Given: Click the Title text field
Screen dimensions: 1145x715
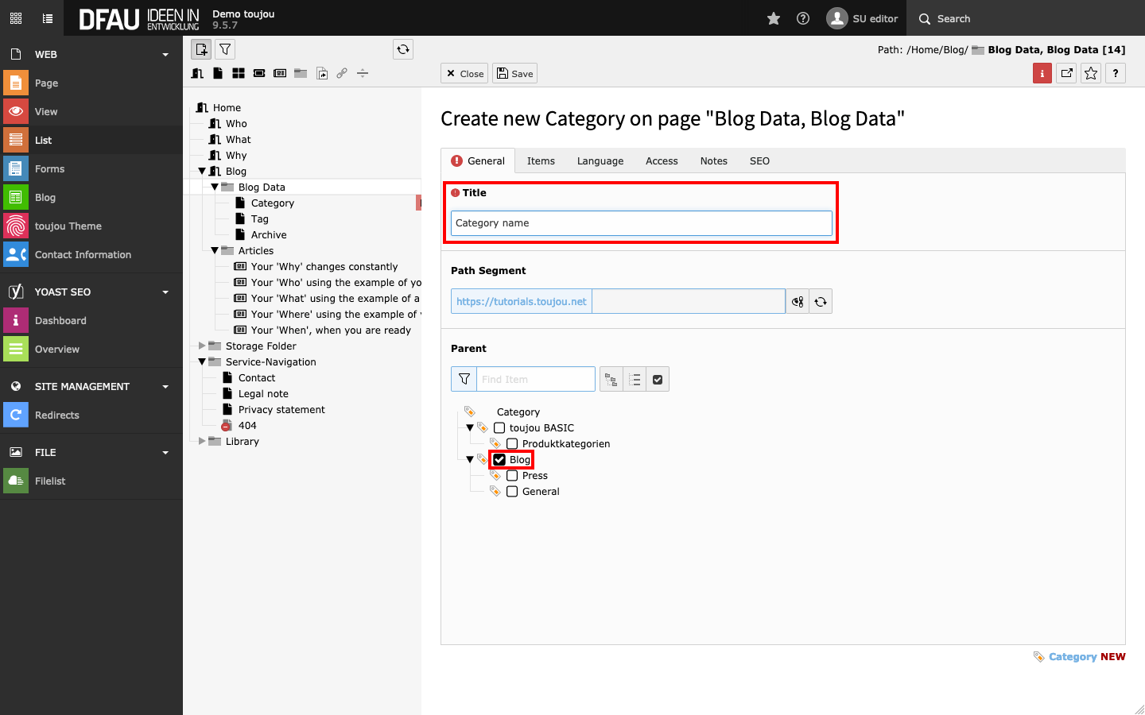Looking at the screenshot, I should click(x=641, y=223).
